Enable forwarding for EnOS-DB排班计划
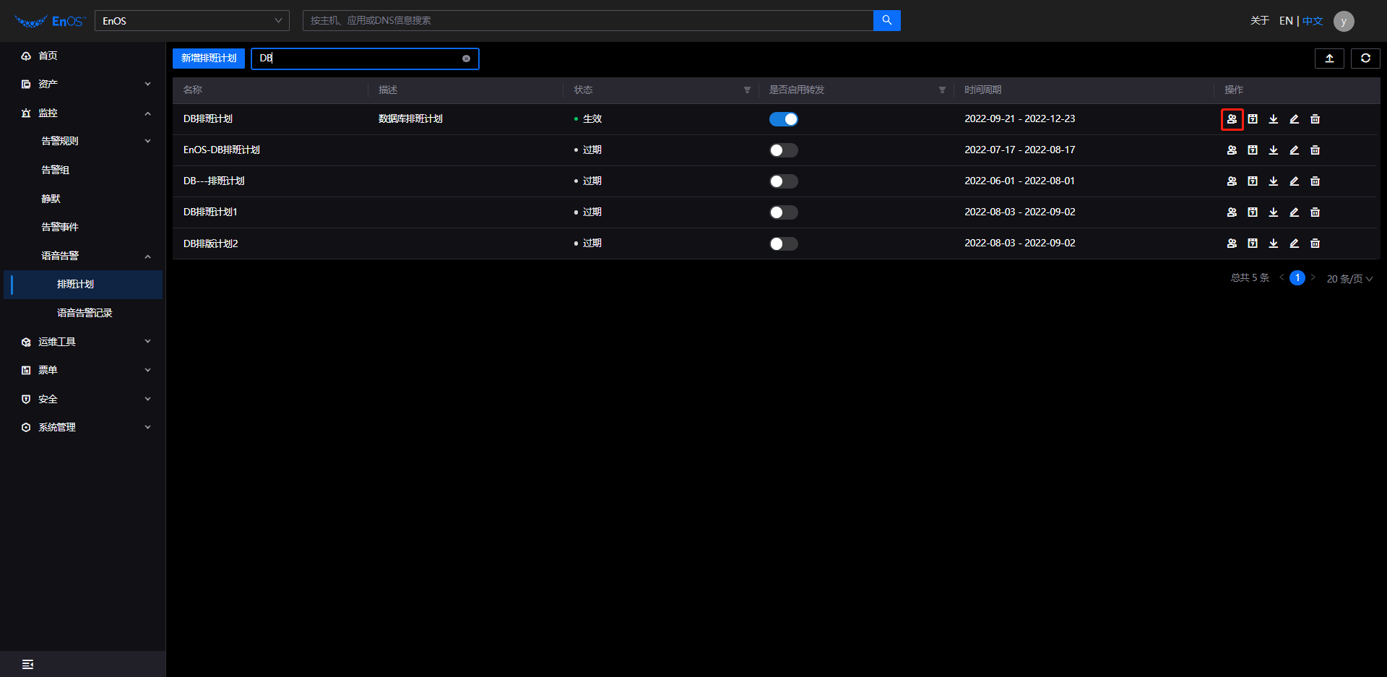Screen dimensions: 1387x677 pyautogui.click(x=783, y=150)
